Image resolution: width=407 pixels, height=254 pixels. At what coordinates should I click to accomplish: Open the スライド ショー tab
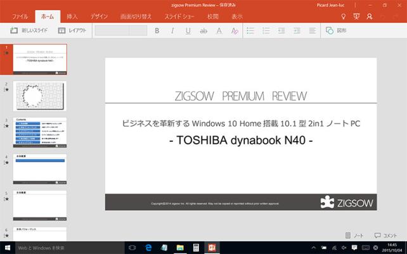[179, 16]
